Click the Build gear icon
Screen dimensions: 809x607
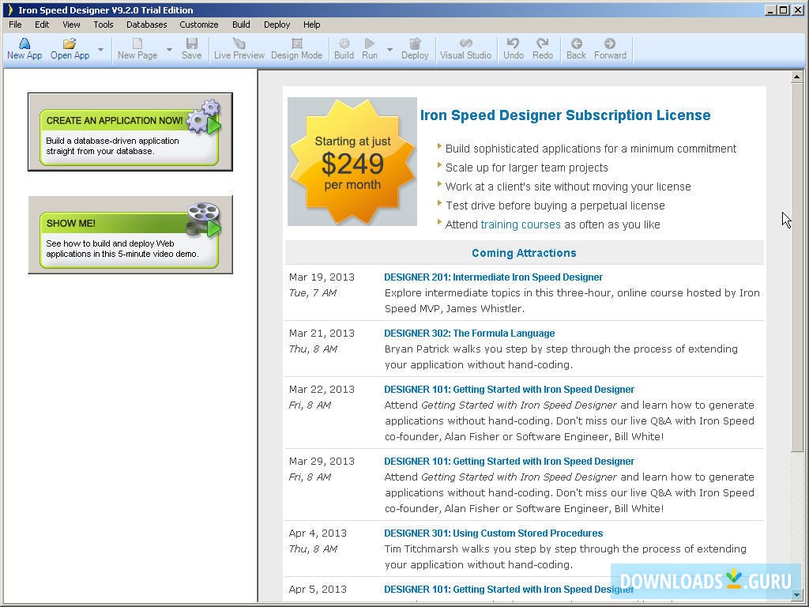344,44
